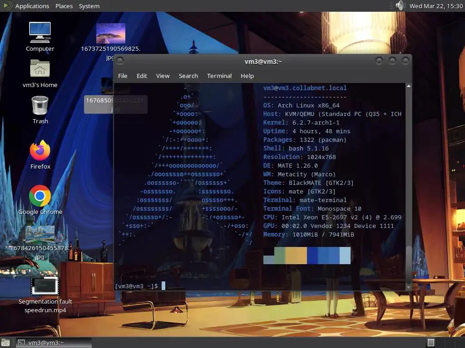This screenshot has width=465, height=348.
Task: Click the Icons: mate [GTK2/3] line
Action: point(300,192)
